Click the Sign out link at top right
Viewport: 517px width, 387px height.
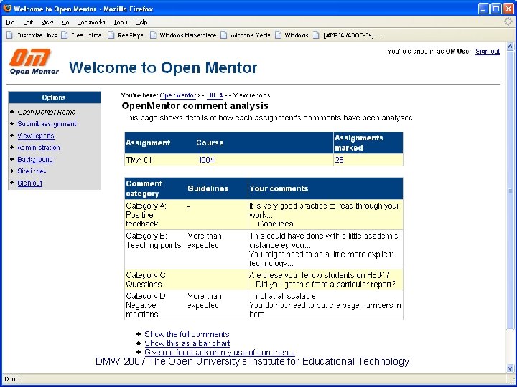488,52
